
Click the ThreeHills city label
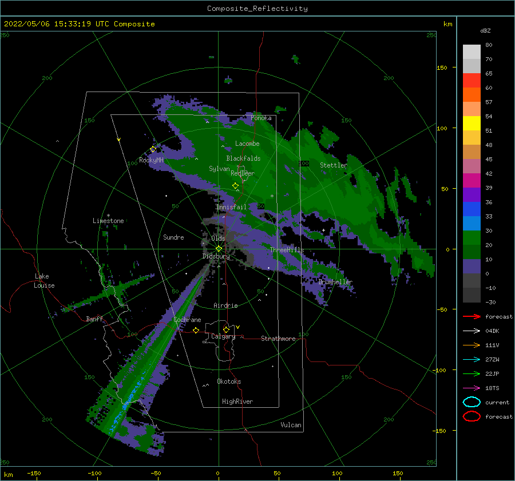287,250
